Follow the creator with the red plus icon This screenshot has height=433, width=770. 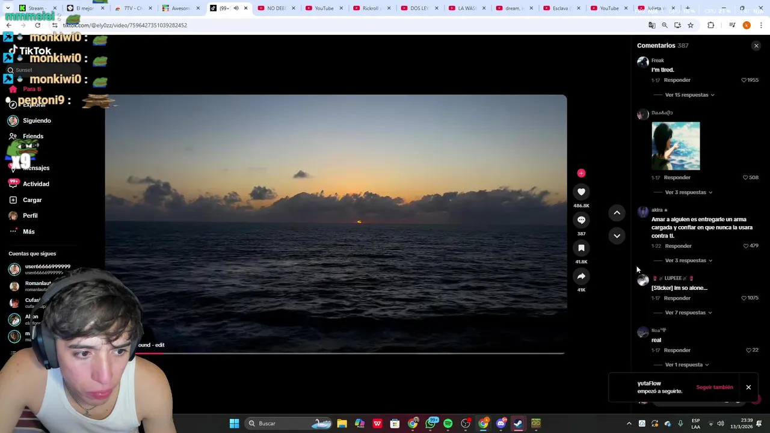pyautogui.click(x=581, y=173)
